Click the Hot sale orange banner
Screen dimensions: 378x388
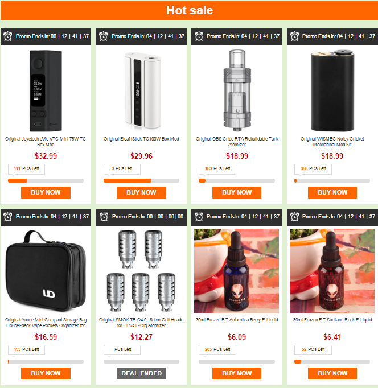189,10
